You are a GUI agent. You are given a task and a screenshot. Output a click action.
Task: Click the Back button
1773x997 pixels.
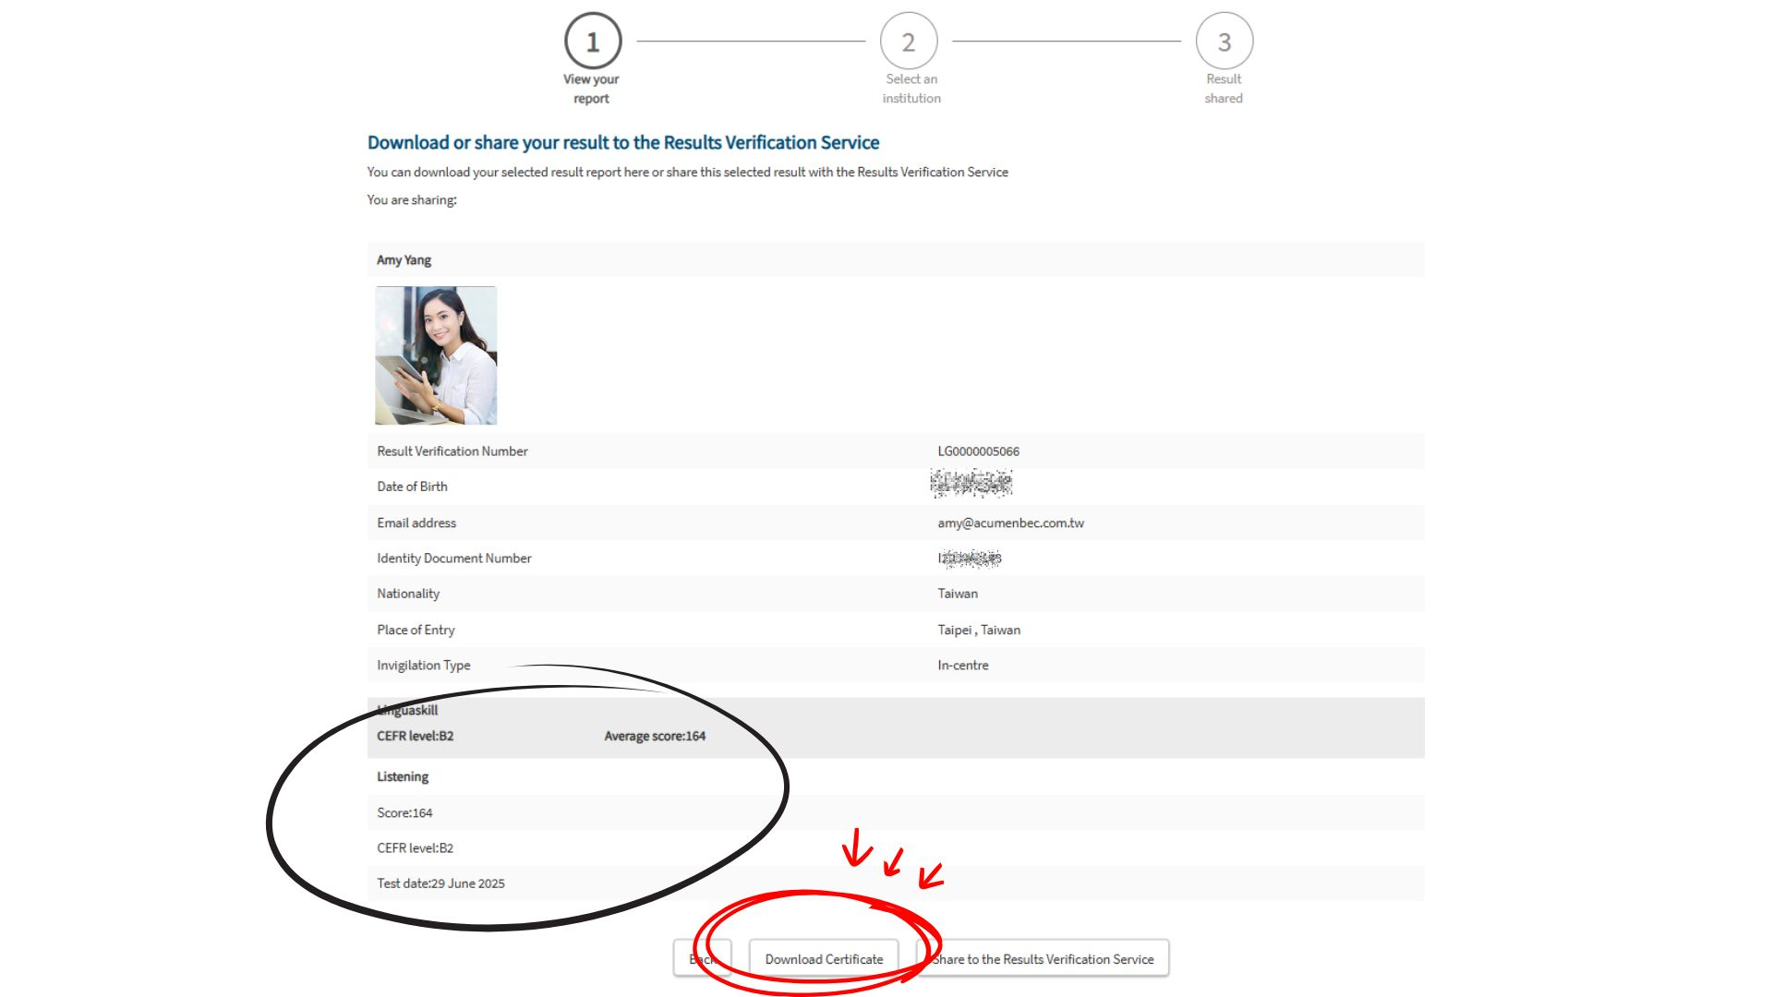tap(703, 959)
